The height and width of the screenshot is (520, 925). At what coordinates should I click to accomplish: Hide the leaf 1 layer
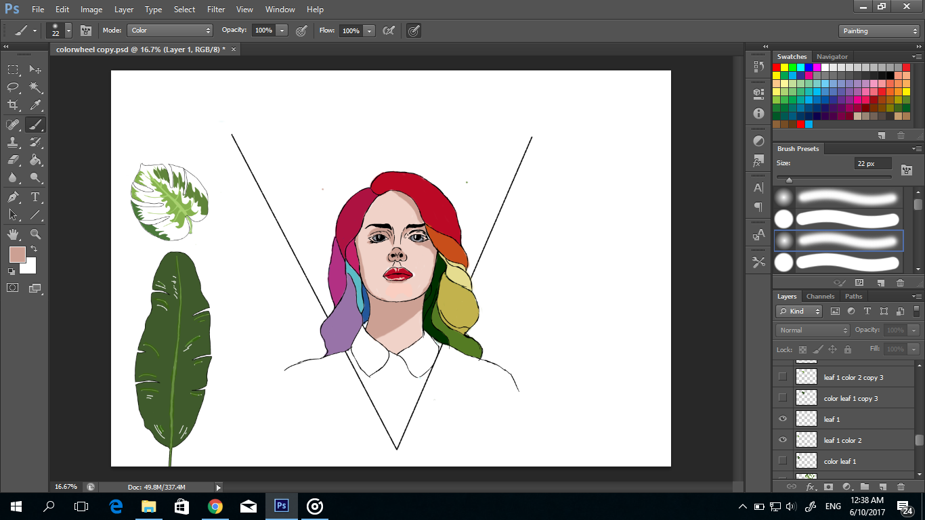(783, 419)
